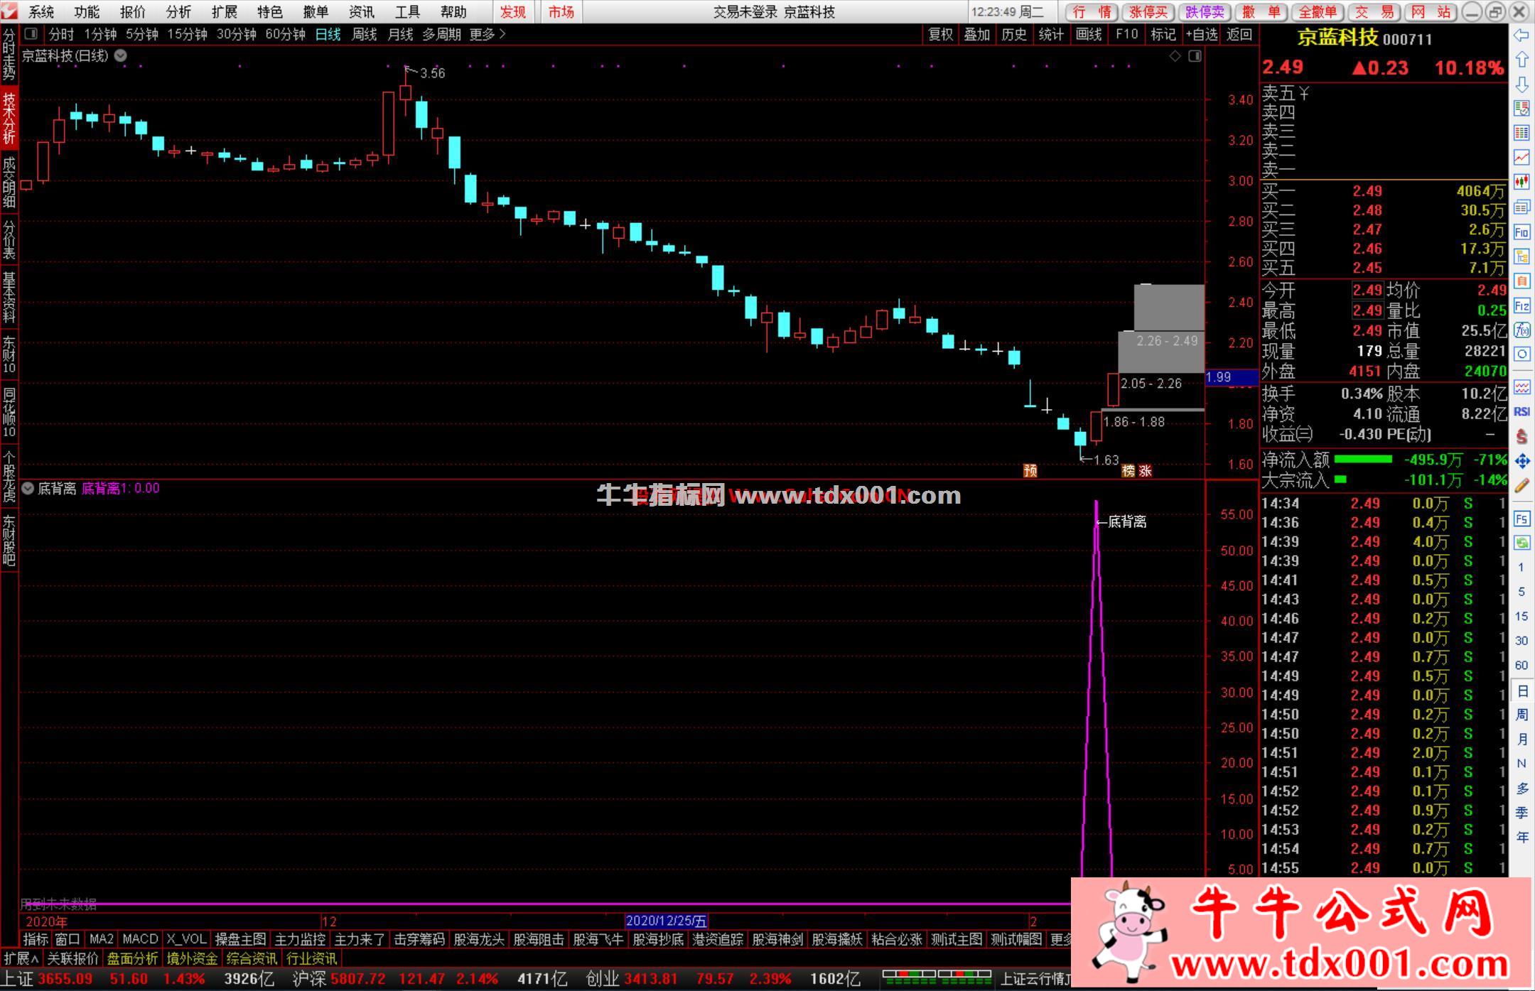Click the red dollar sign icon
Image resolution: width=1535 pixels, height=991 pixels.
click(1521, 436)
